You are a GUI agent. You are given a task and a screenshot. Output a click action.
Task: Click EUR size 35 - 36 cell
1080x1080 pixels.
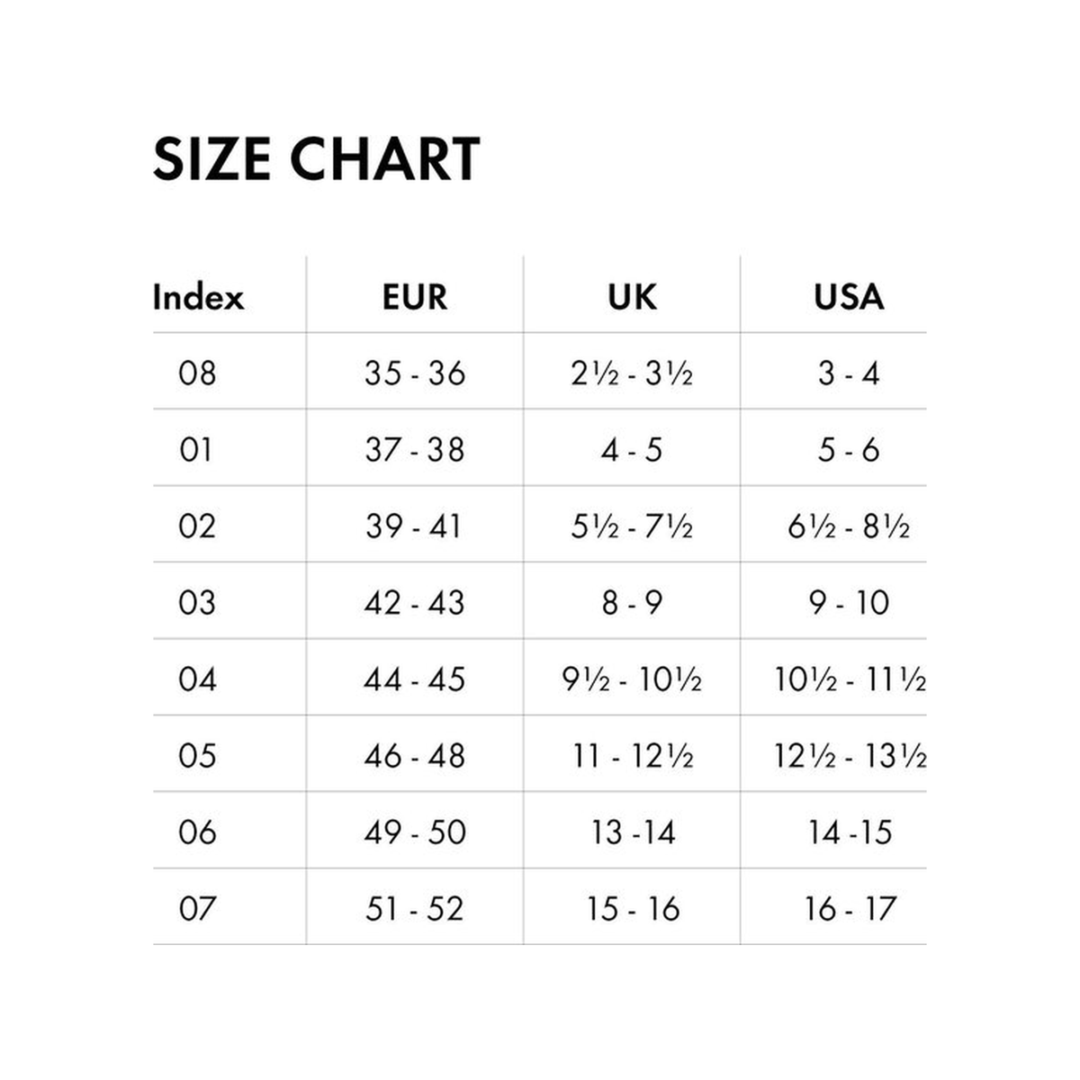tap(415, 373)
